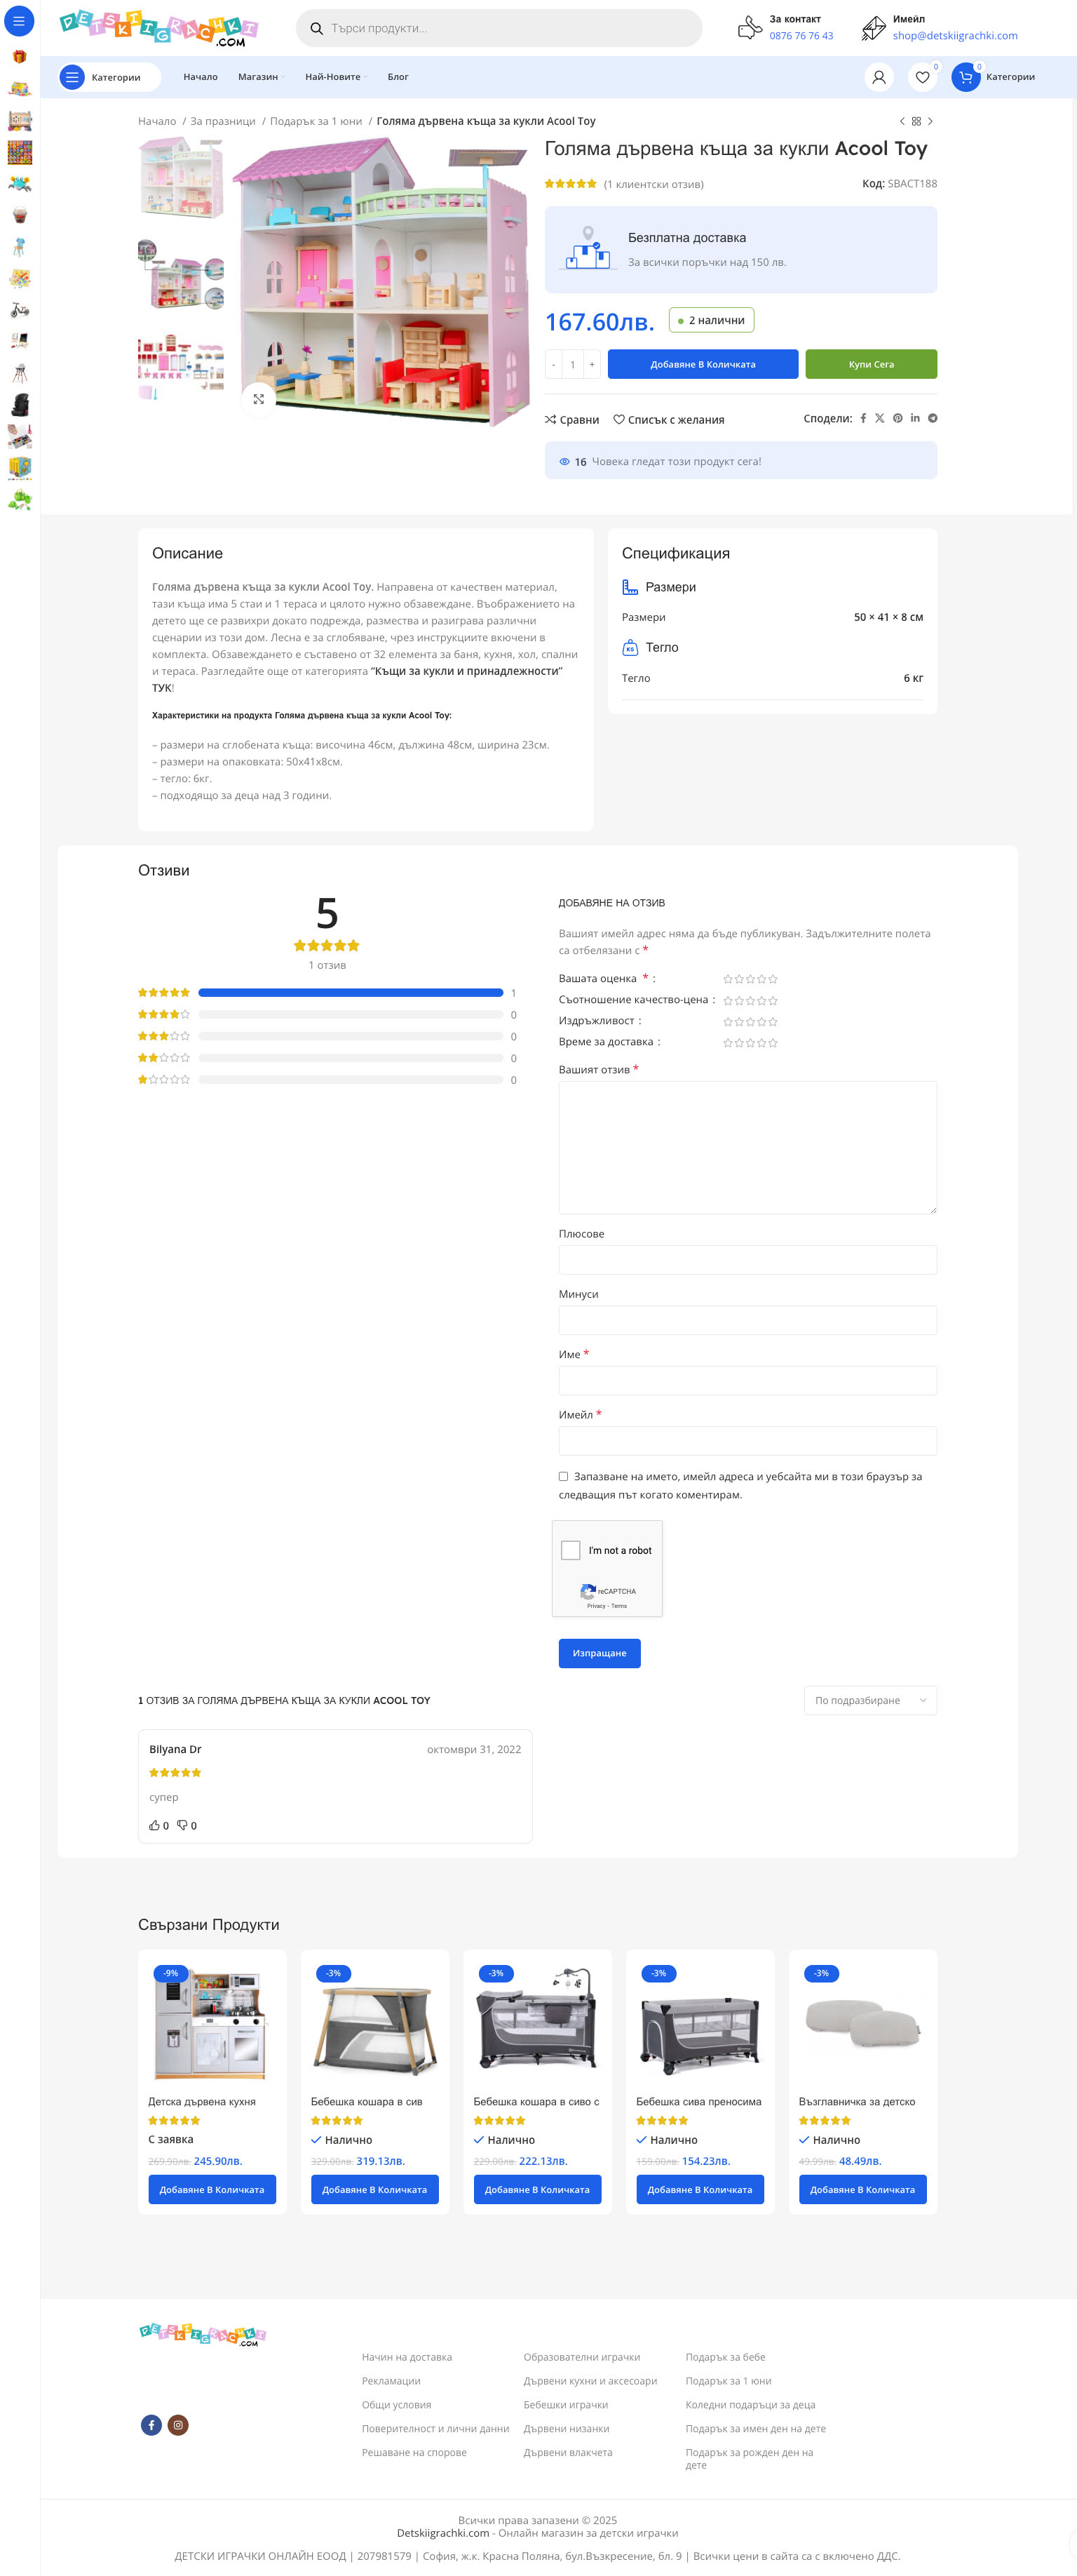Share the product on Telegram
This screenshot has height=2576, width=1077.
pos(932,418)
